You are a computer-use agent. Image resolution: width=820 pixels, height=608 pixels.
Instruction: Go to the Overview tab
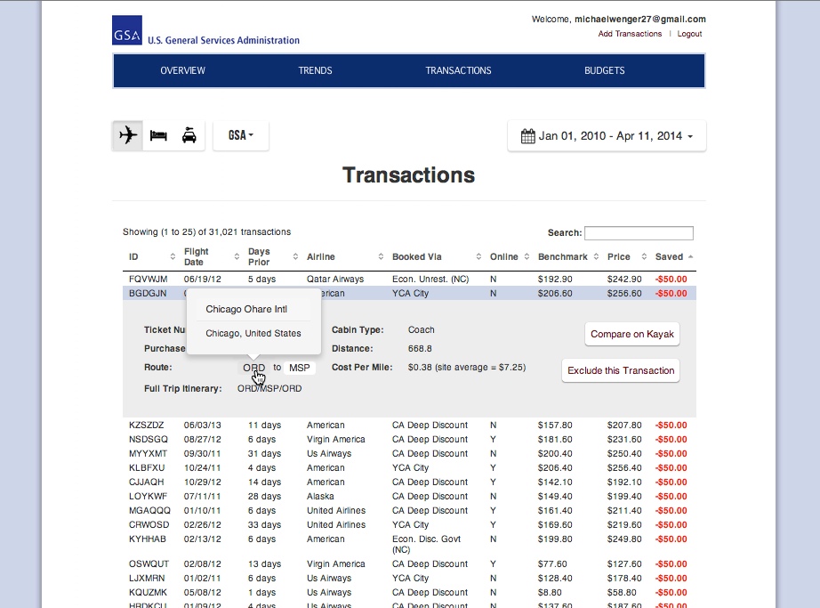pos(182,70)
